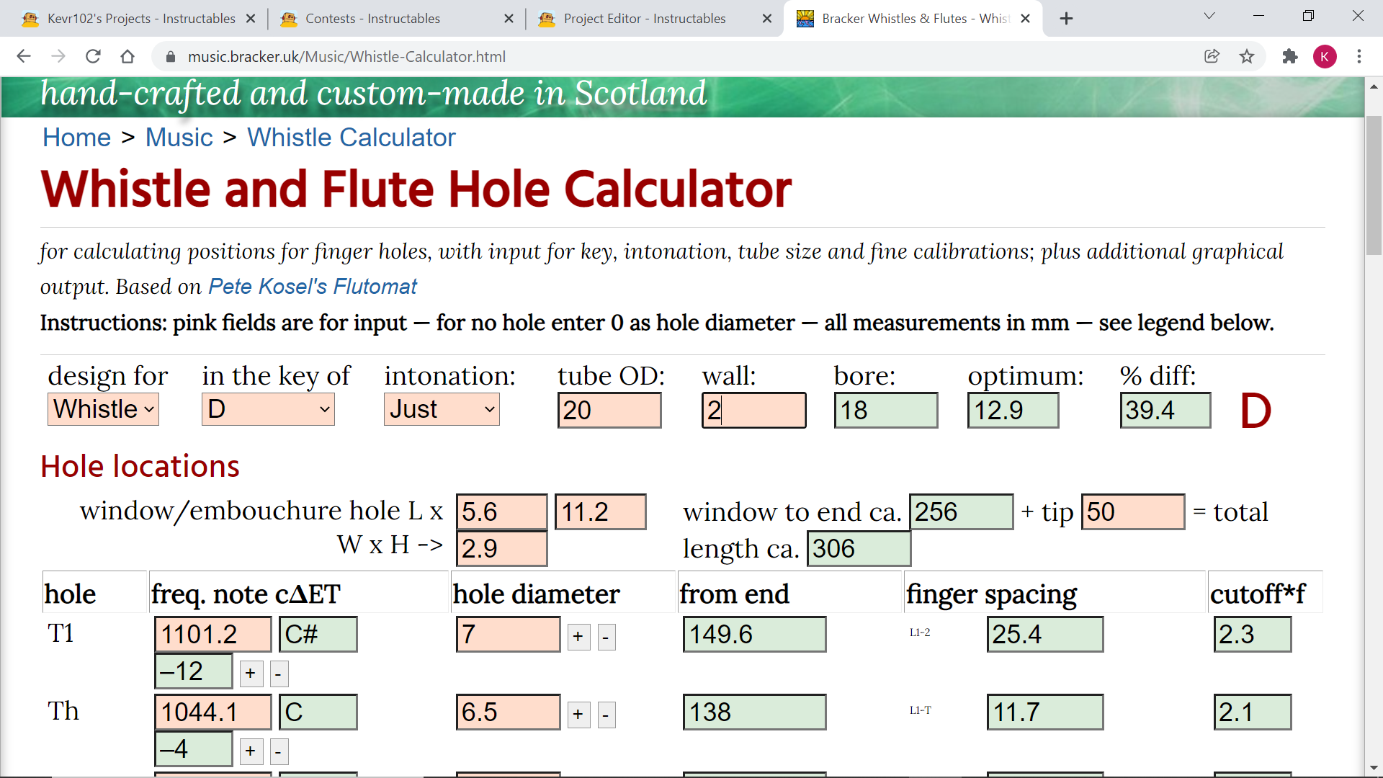Screen dimensions: 1383x778
Task: Increase Th hole diameter with plus
Action: [x=578, y=715]
